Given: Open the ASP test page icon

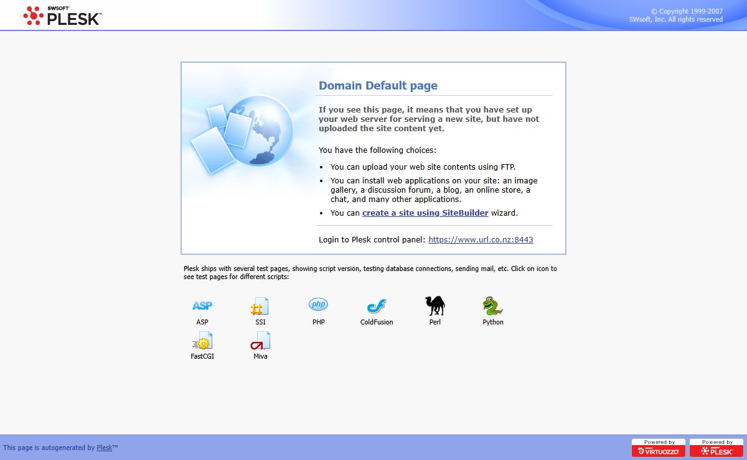Looking at the screenshot, I should click(202, 306).
